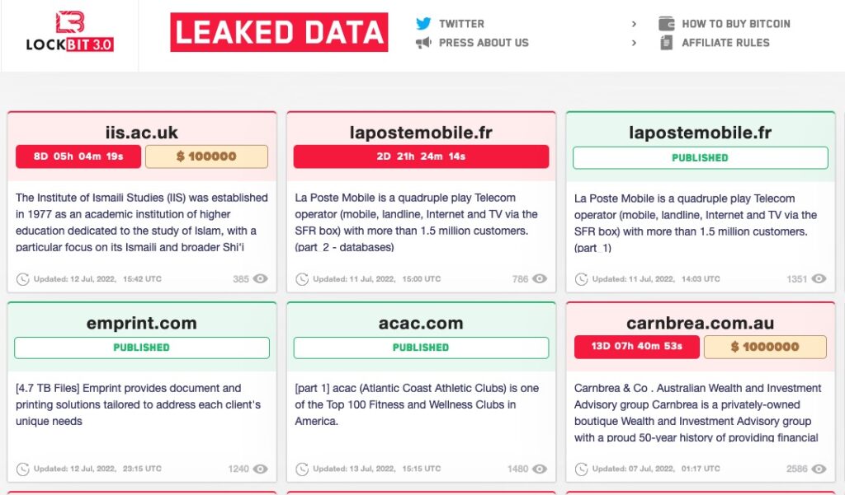Toggle the eye view icon on the iis.ac.uk card
Image resolution: width=845 pixels, height=495 pixels.
click(x=258, y=279)
